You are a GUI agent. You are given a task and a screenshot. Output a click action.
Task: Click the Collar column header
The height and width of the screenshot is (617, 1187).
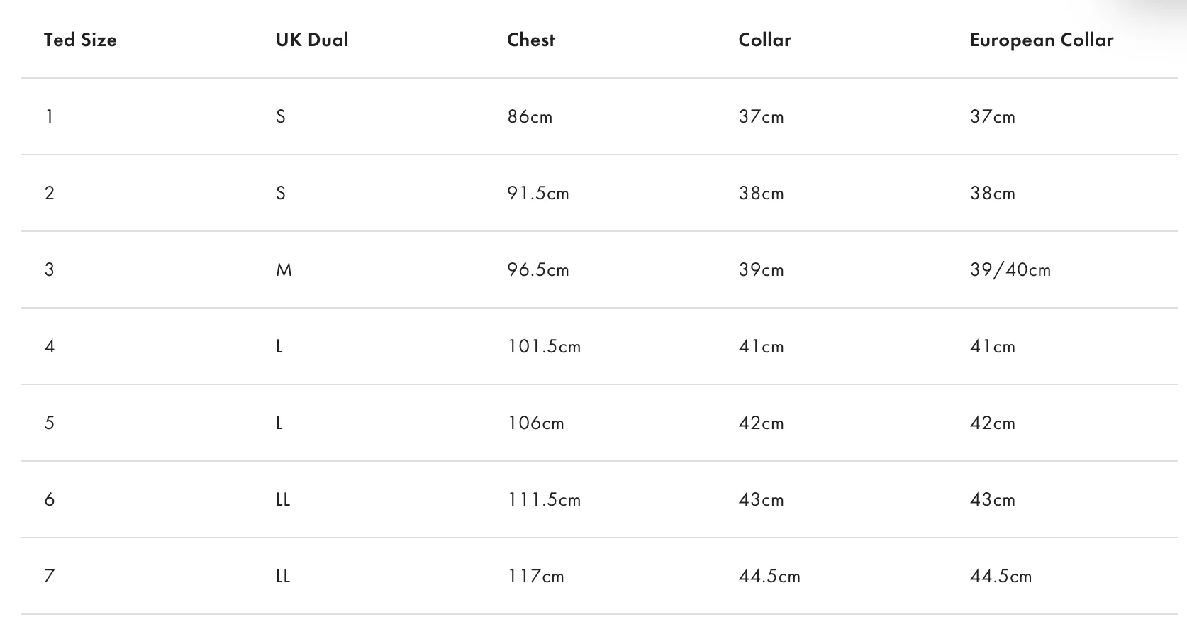pos(764,40)
